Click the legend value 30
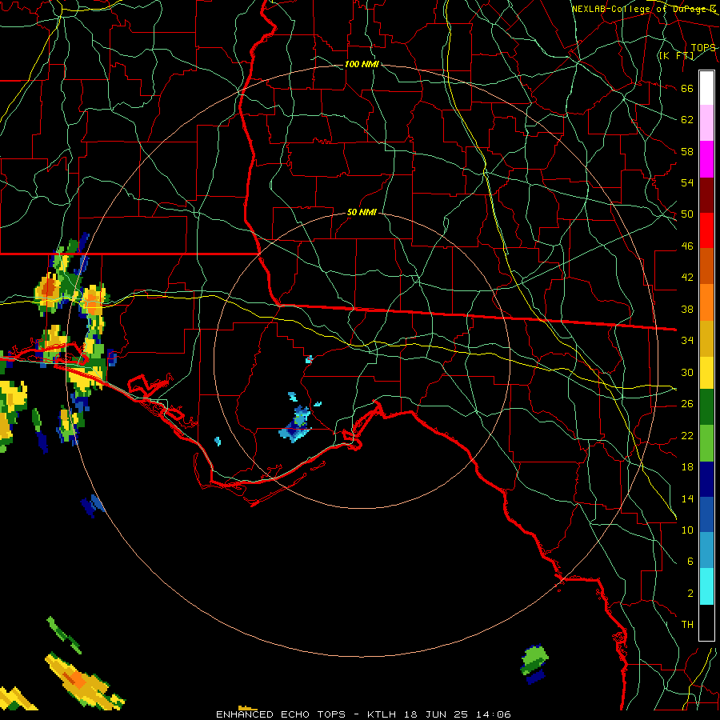Viewport: 720px width, 720px height. (687, 372)
